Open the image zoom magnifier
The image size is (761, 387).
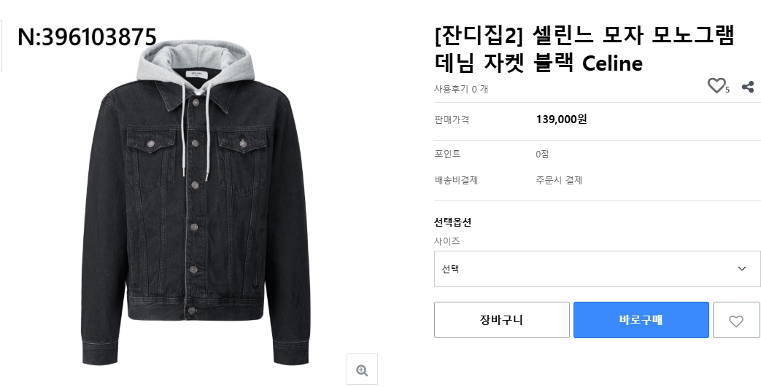(x=362, y=370)
